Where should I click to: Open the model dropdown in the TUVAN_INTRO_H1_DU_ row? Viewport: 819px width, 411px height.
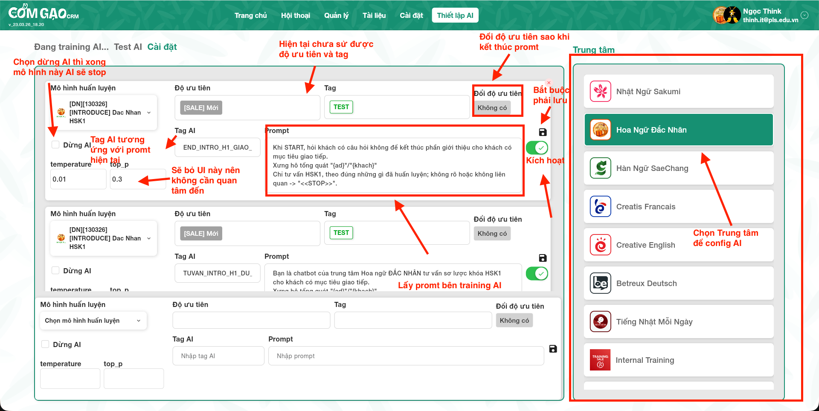tap(104, 238)
